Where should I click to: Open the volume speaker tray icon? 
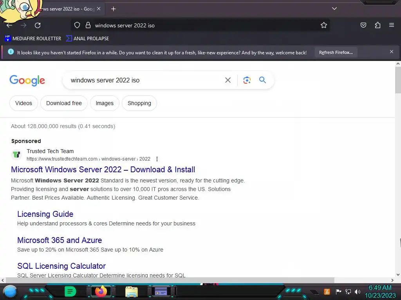point(358,291)
